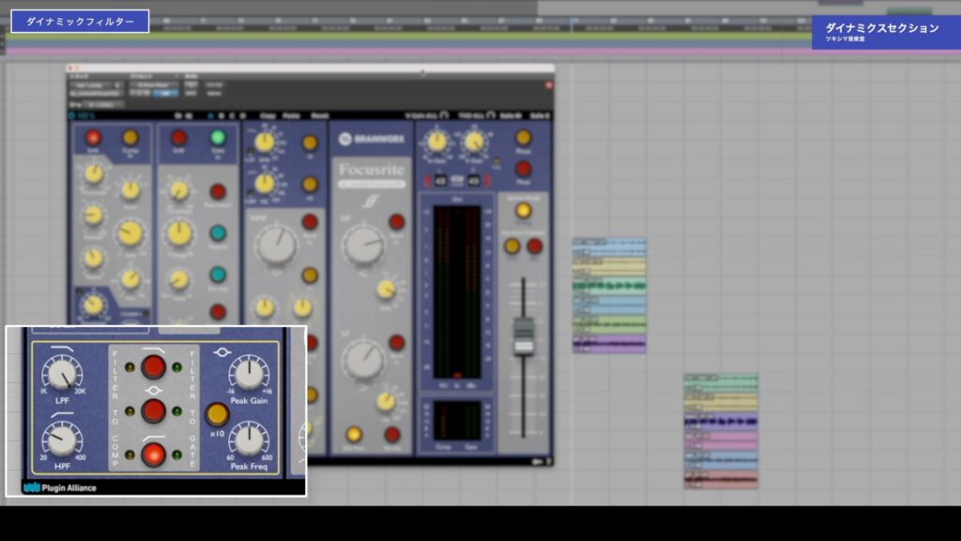Viewport: 961px width, 541px height.
Task: Click the output fader handle
Action: 523,336
